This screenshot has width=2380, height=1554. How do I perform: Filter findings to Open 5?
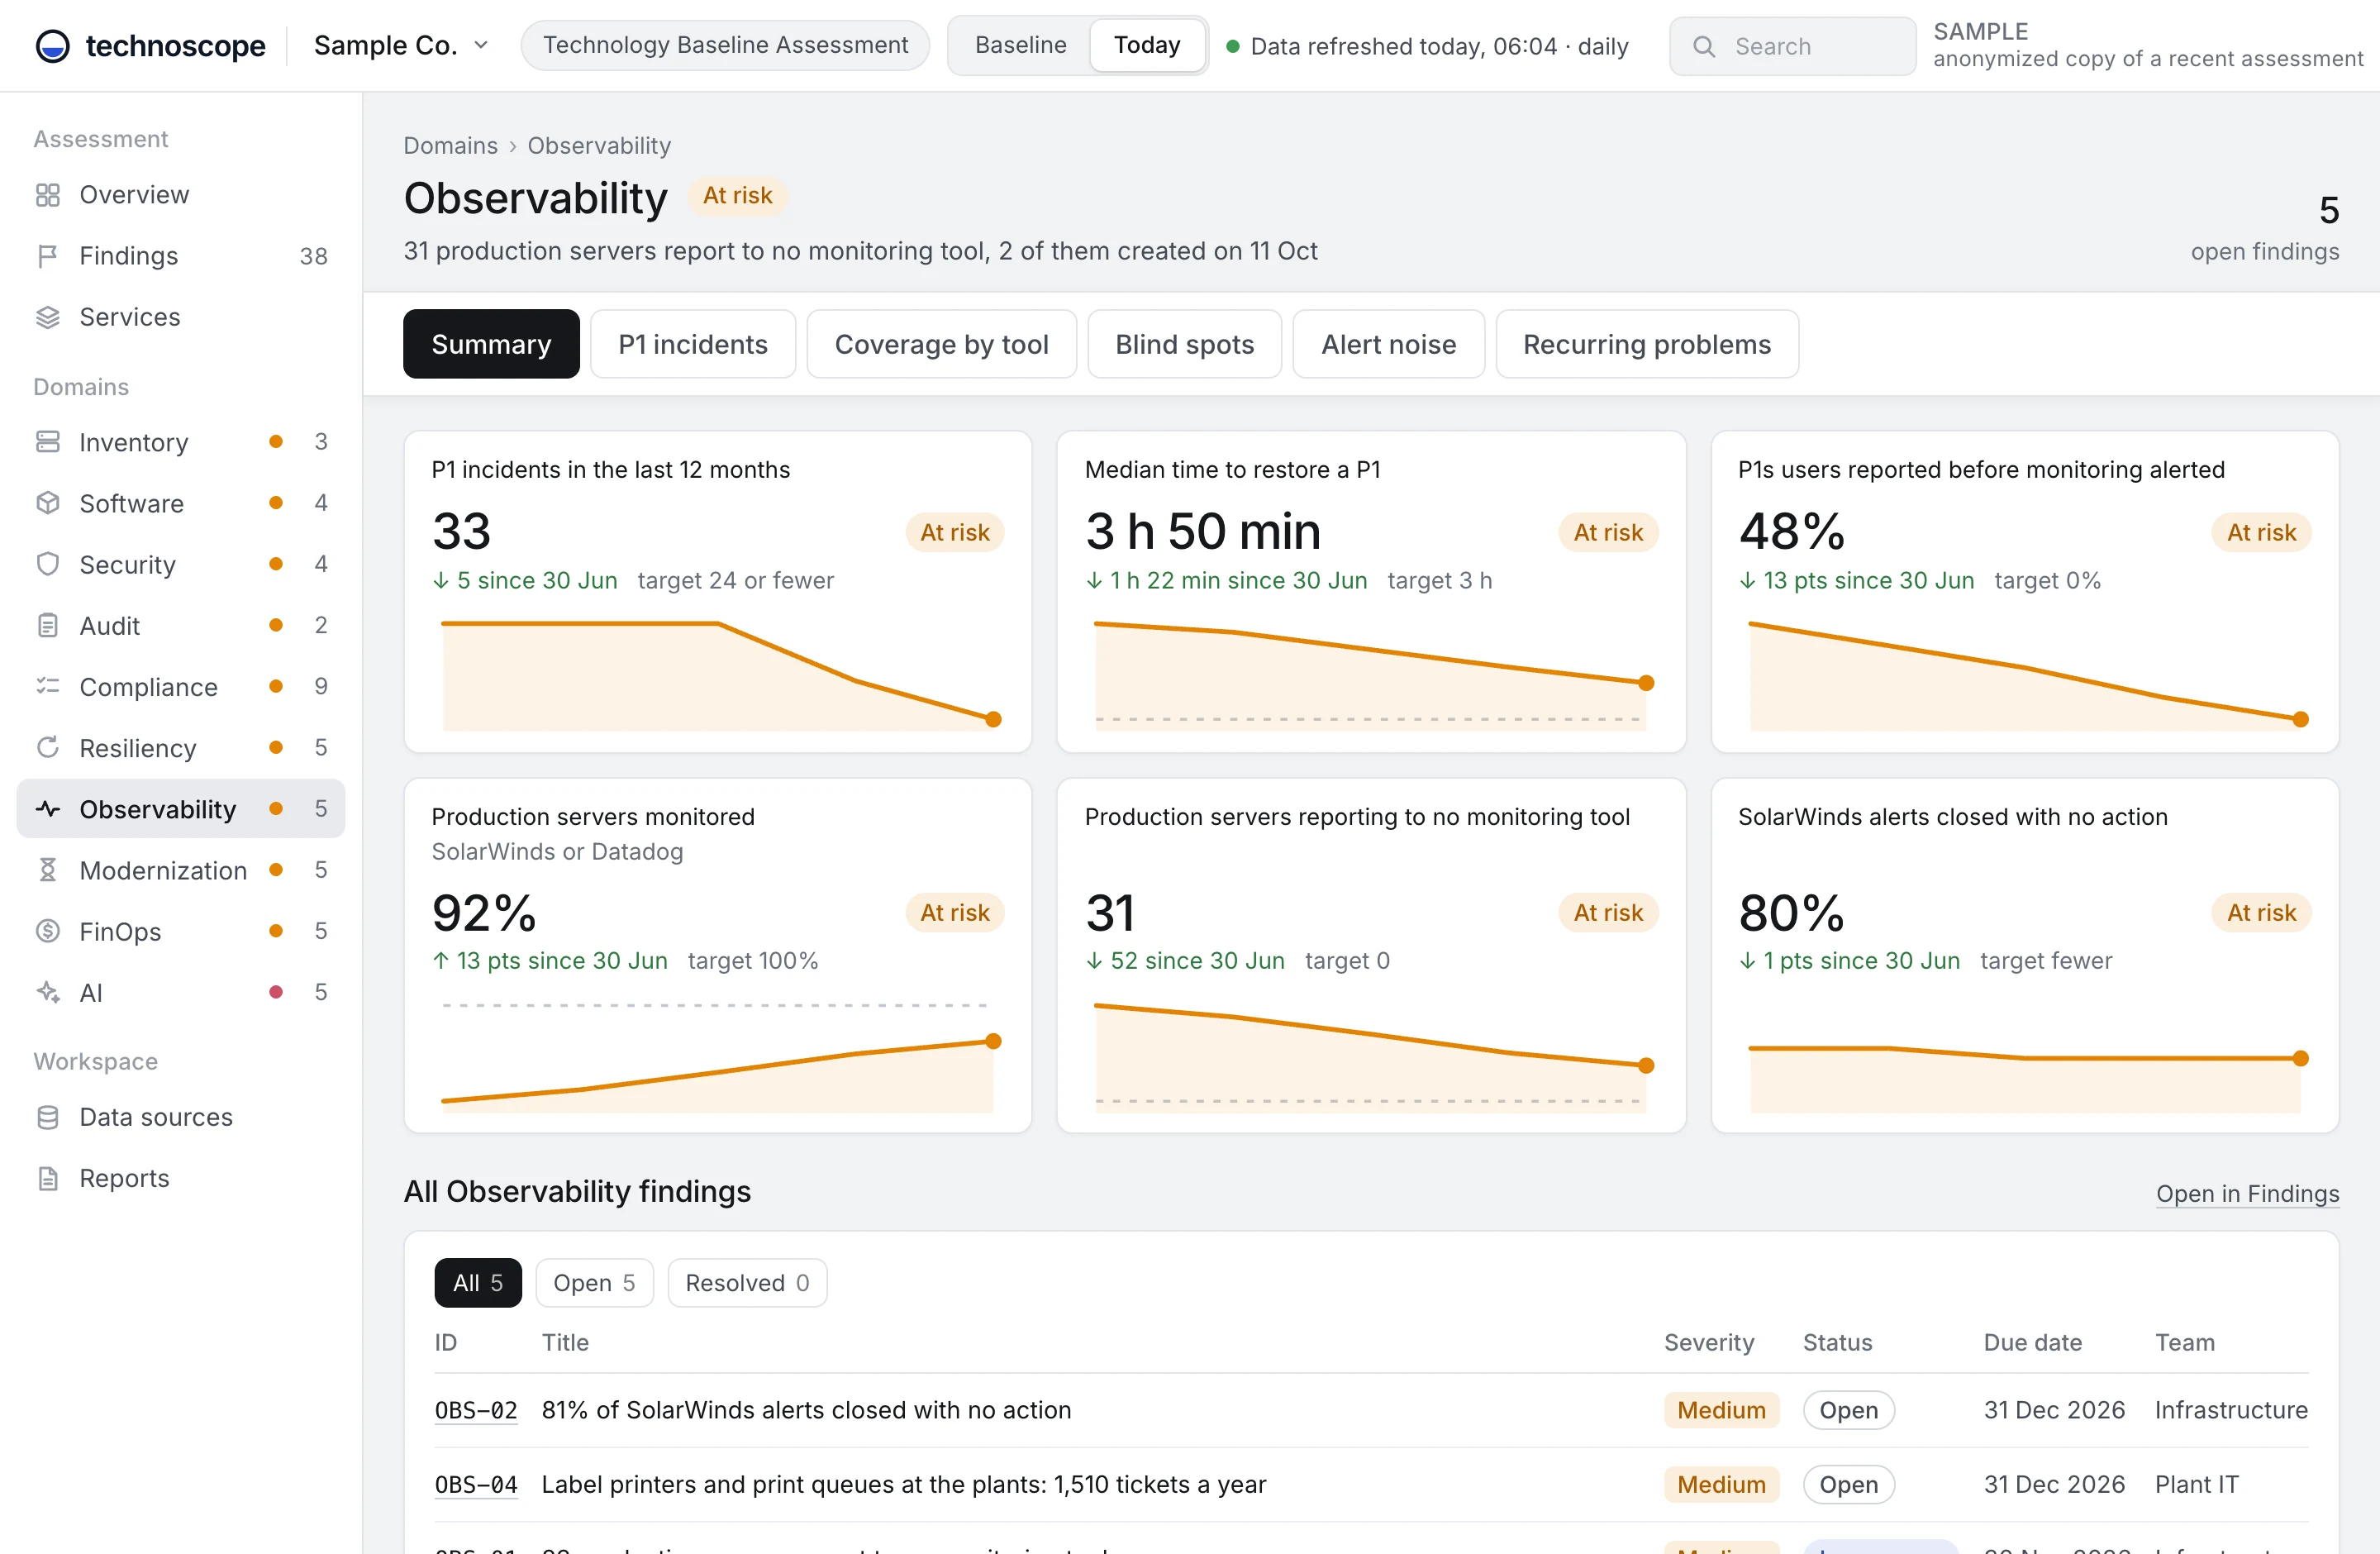click(594, 1283)
